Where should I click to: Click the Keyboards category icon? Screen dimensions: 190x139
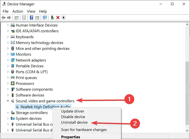(x=12, y=37)
